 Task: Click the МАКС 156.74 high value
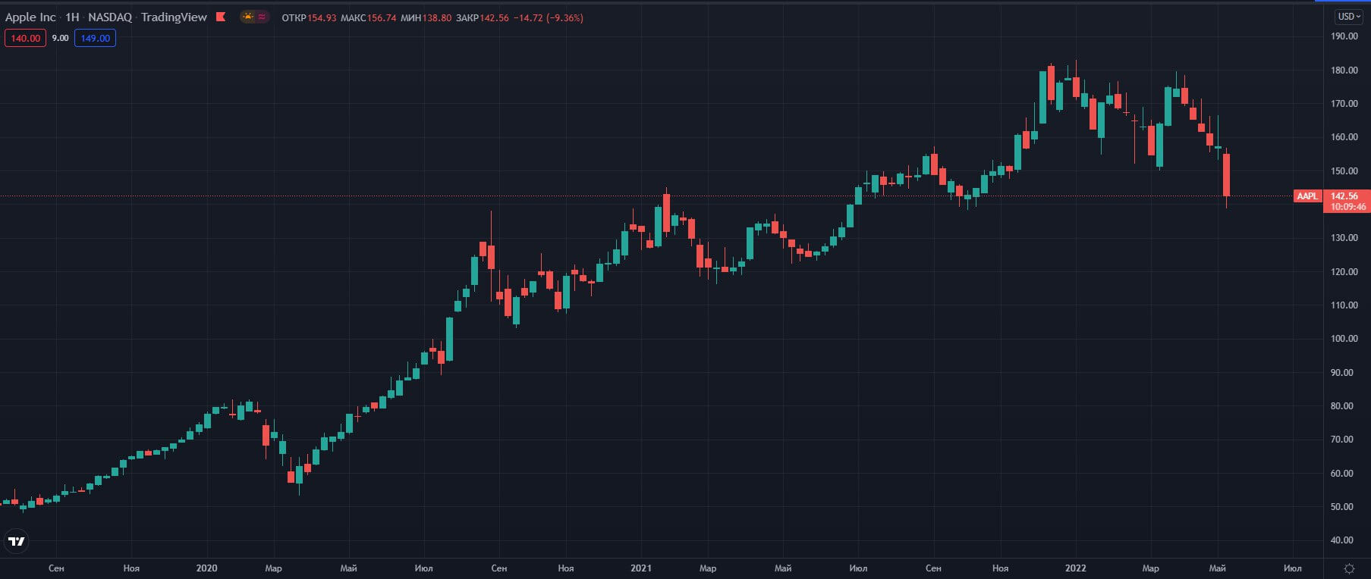coord(369,17)
